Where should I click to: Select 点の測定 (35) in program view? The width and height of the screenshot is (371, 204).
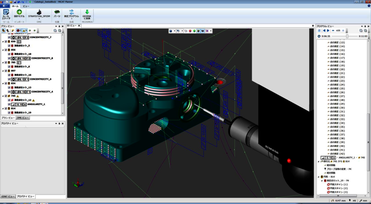point(338,127)
